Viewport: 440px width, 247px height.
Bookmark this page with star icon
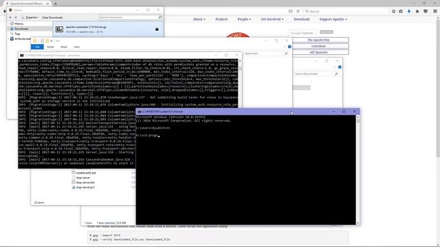(393, 11)
